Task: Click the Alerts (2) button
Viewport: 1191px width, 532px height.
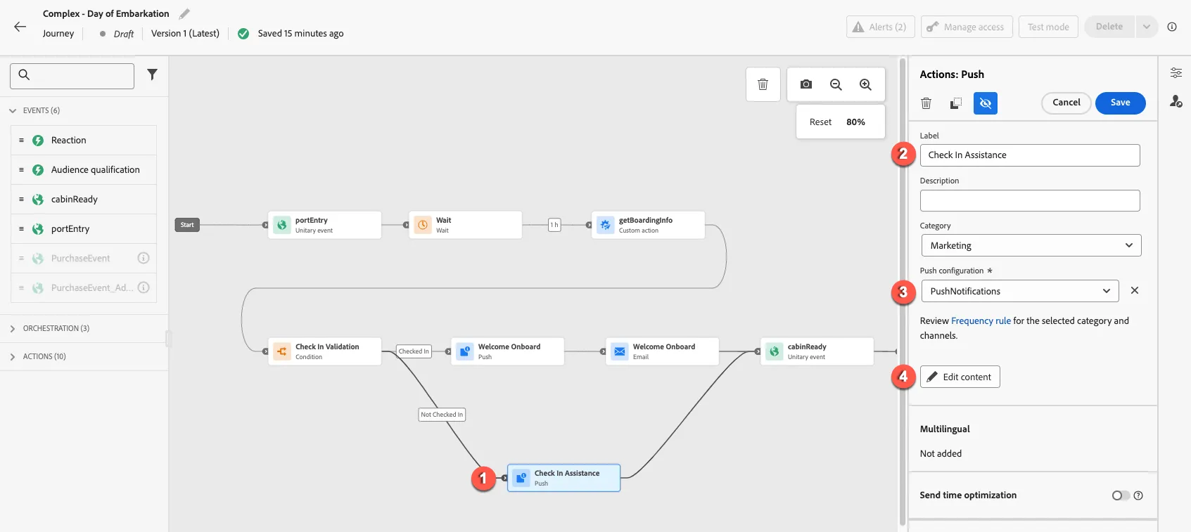Action: (881, 27)
